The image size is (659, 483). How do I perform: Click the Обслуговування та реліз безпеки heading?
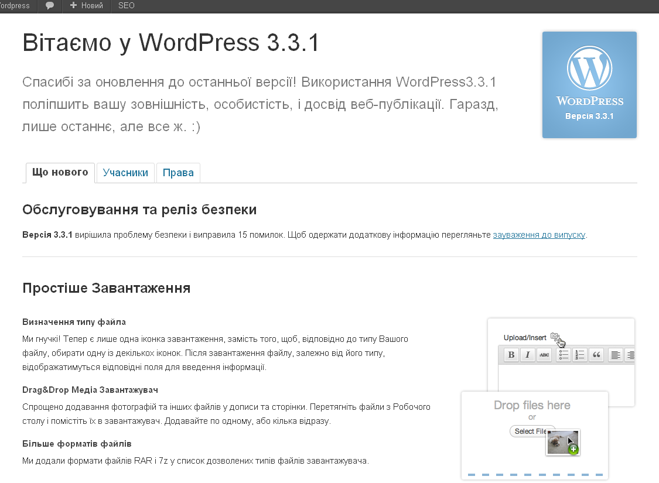[x=139, y=209]
